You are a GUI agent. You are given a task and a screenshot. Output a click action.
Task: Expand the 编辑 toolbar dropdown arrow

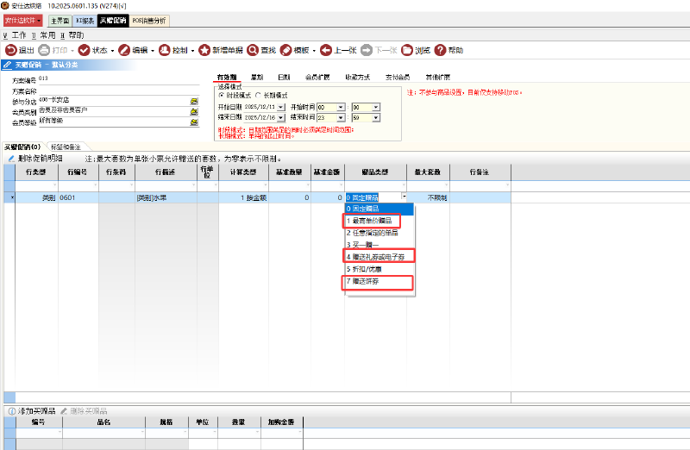153,51
